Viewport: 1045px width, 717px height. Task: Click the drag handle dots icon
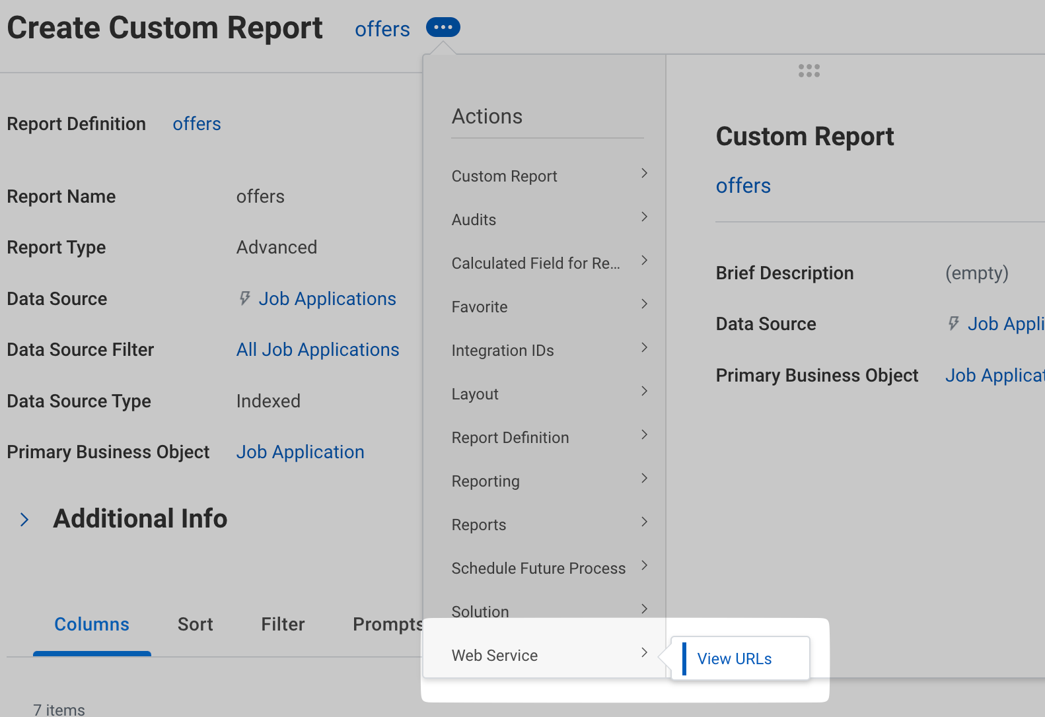pos(809,71)
